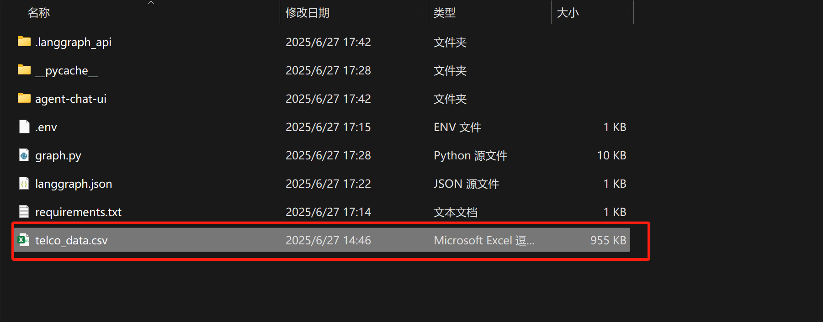Click .langgraph_api's date 2025/6/27 17:42
The height and width of the screenshot is (322, 823).
pyautogui.click(x=328, y=42)
